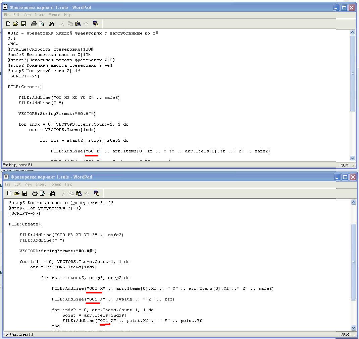Open Format menu in bottom WordPad window
This screenshot has height=339, width=359.
tap(55, 184)
